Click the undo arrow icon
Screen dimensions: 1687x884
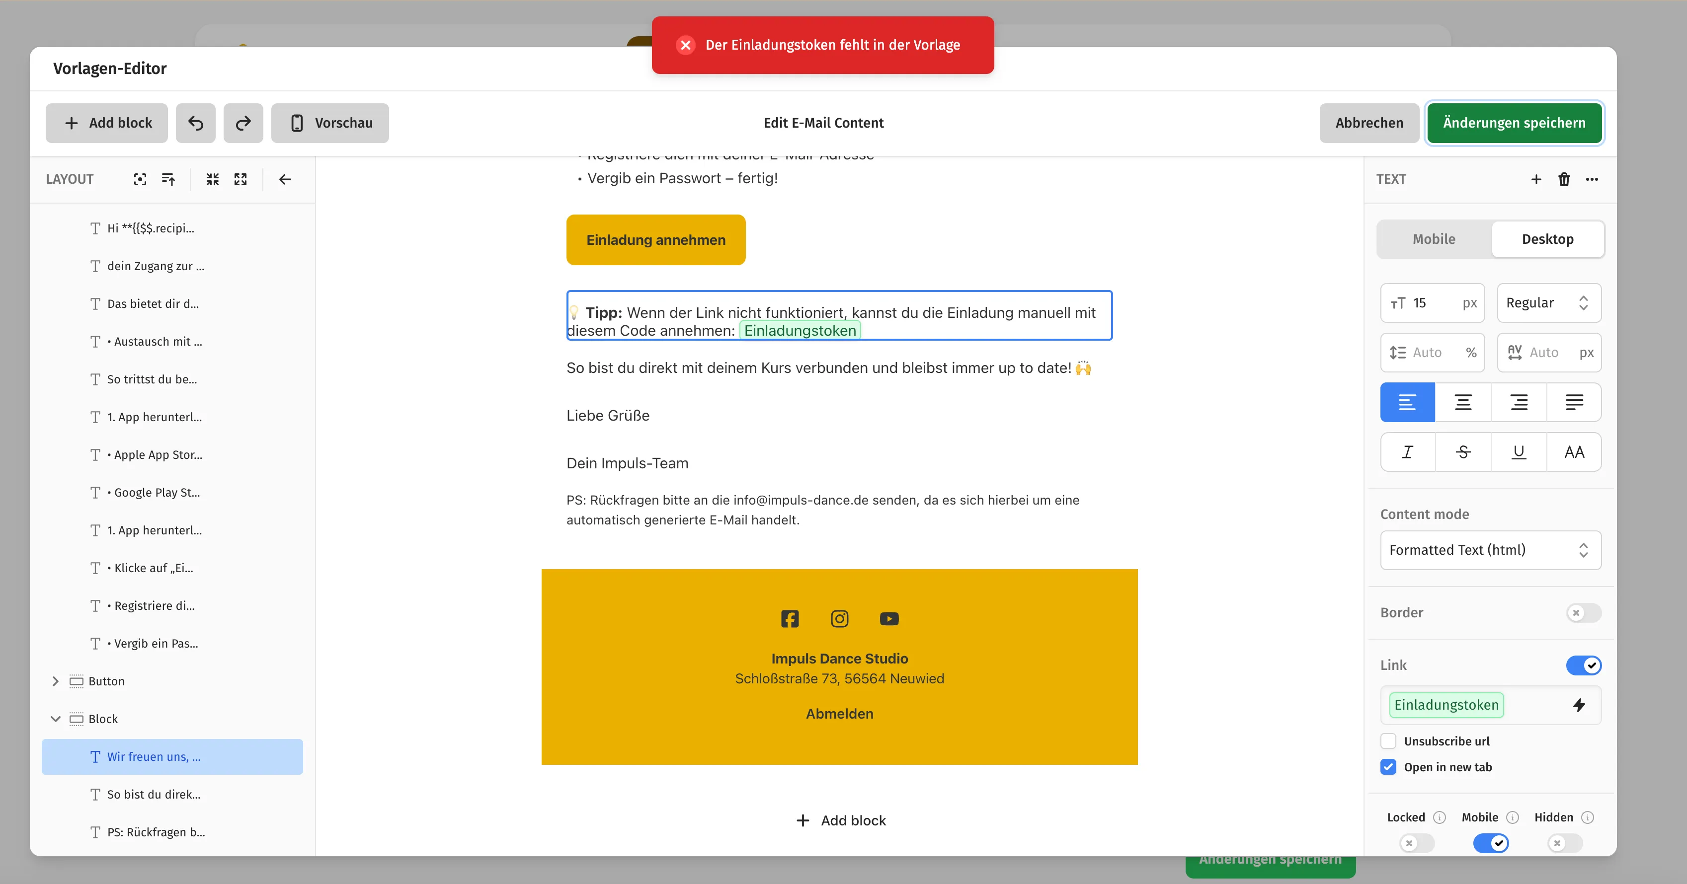[x=195, y=122]
